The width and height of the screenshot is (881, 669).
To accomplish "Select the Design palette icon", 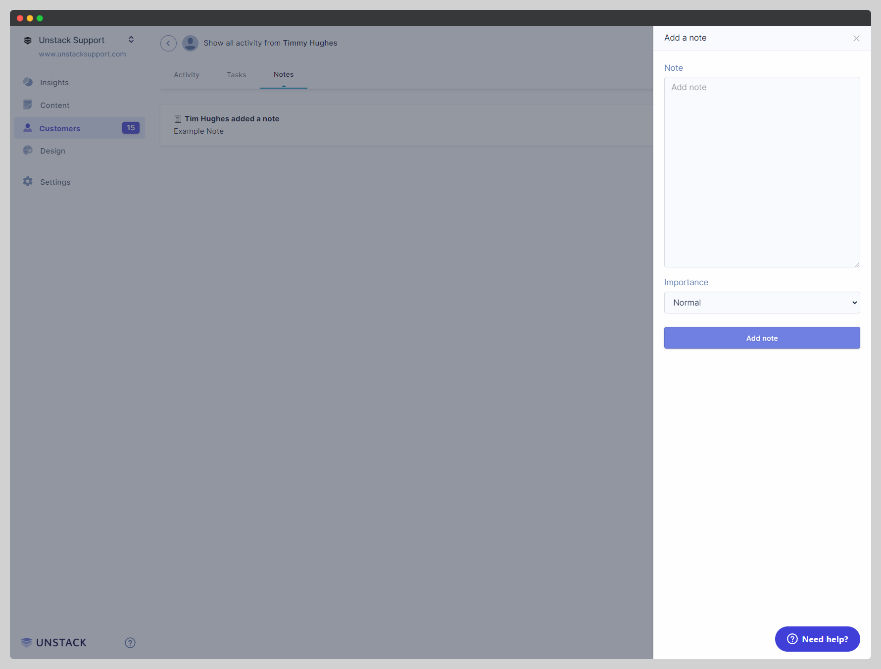I will (x=28, y=151).
